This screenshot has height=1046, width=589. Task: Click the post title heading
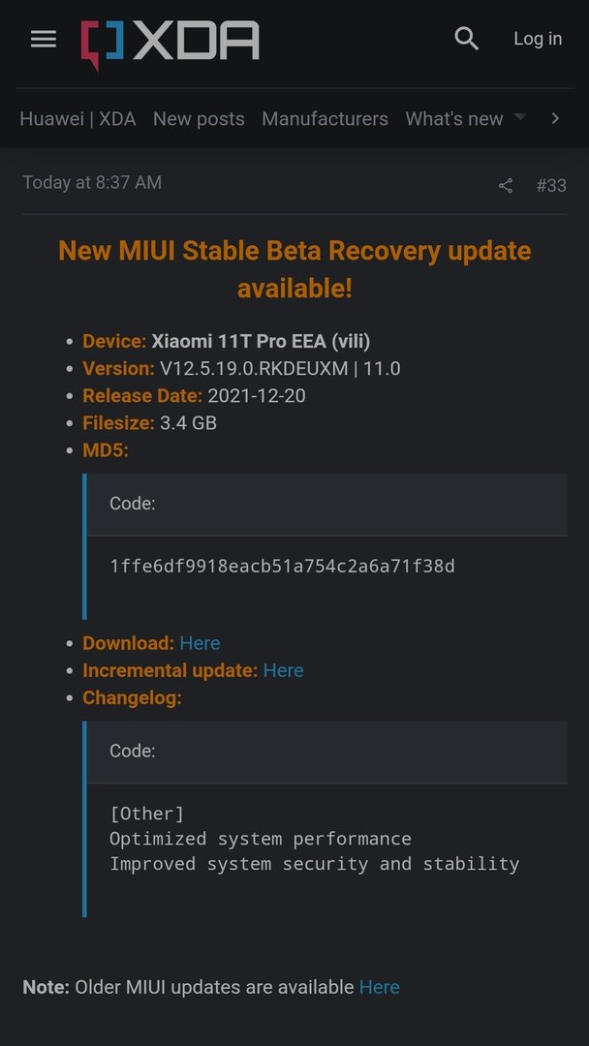294,269
